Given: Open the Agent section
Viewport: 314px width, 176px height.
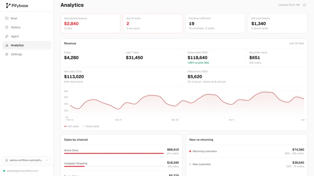Looking at the screenshot, I should [x=27, y=36].
